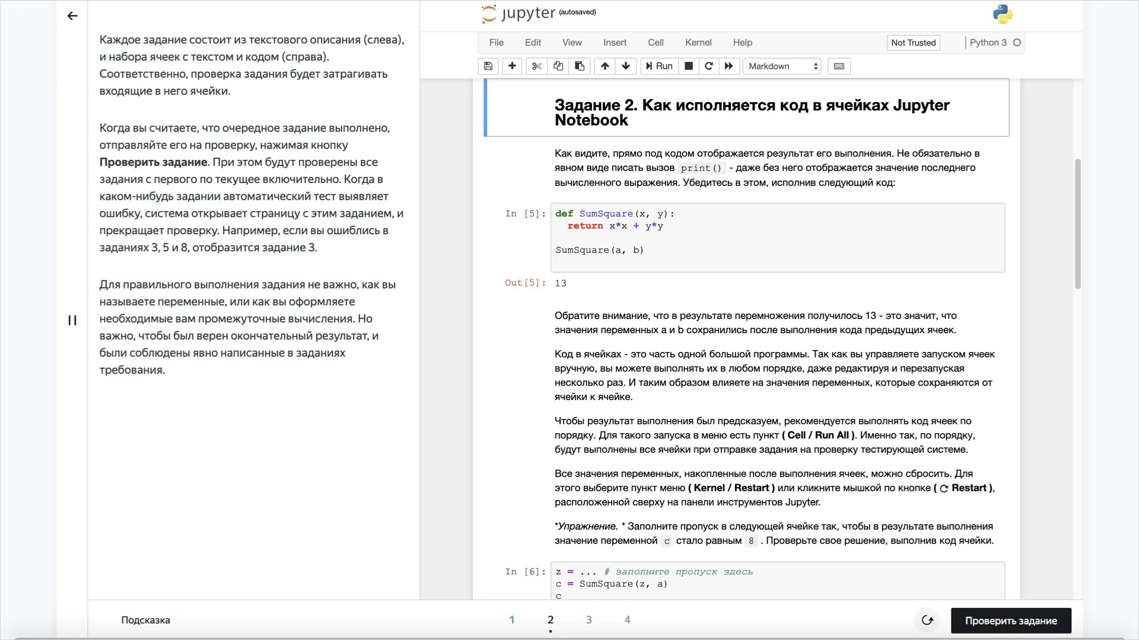
Task: Run the current cell
Action: pyautogui.click(x=659, y=66)
